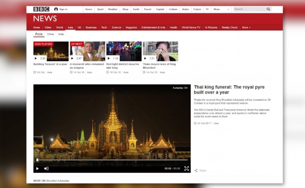Play 'Thais mourn loss of King' clip icon
The width and height of the screenshot is (305, 188).
145,58
